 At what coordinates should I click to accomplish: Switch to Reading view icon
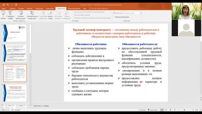point(170,110)
